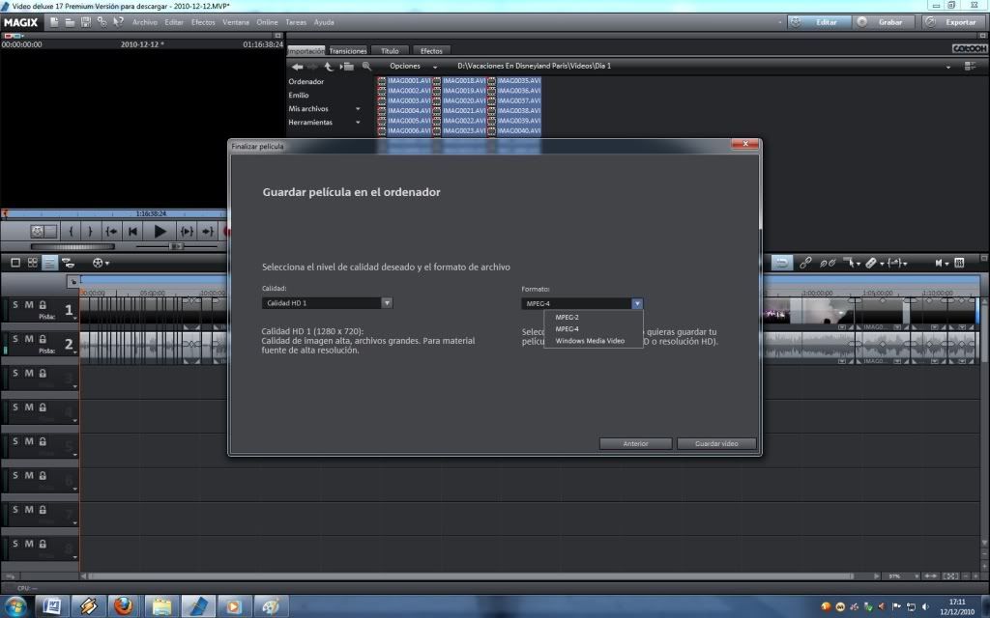Image resolution: width=990 pixels, height=618 pixels.
Task: Open the Archivo menu
Action: coord(145,22)
